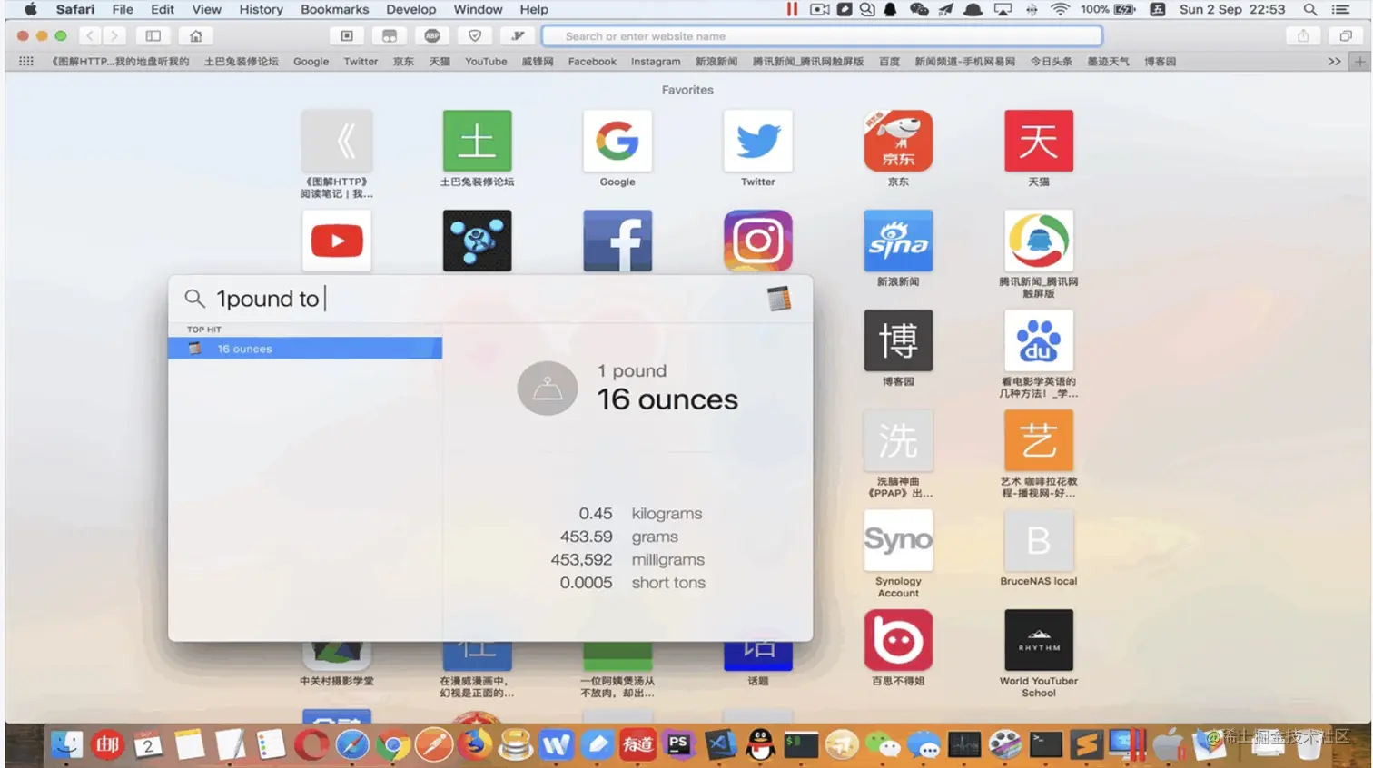Open the 百思不得姐 favorite tile
The image size is (1373, 768).
[x=898, y=640]
